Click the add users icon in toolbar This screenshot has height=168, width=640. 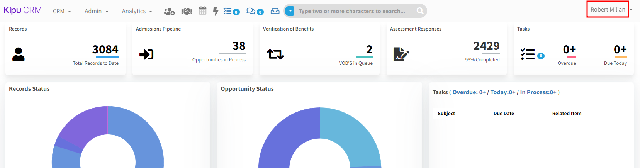[169, 11]
